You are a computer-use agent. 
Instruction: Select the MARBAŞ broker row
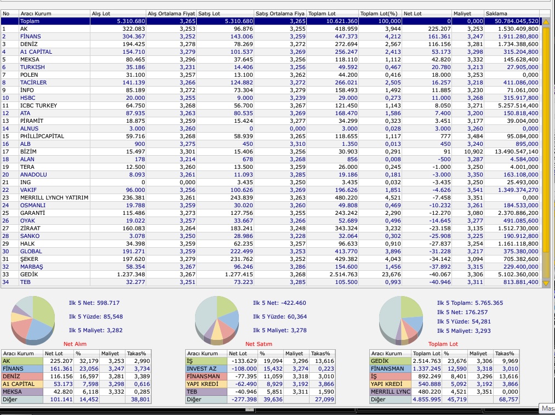tap(271, 267)
